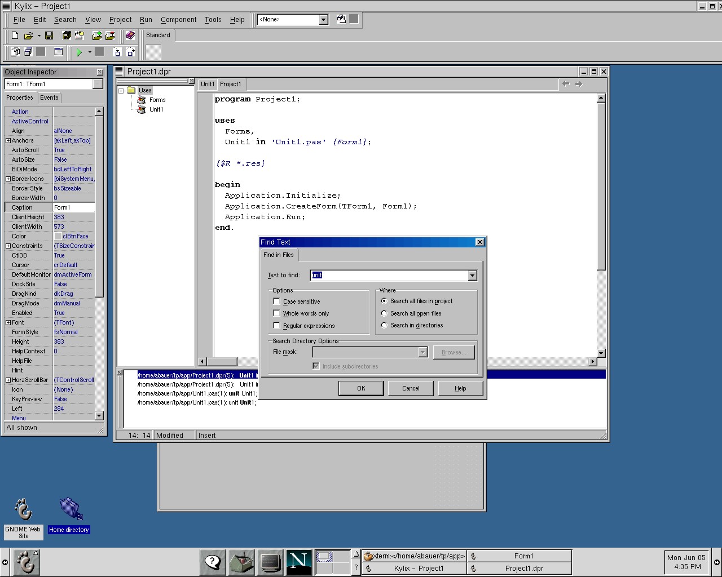Click the New Form toolbar icon
The height and width of the screenshot is (577, 722).
pos(59,52)
